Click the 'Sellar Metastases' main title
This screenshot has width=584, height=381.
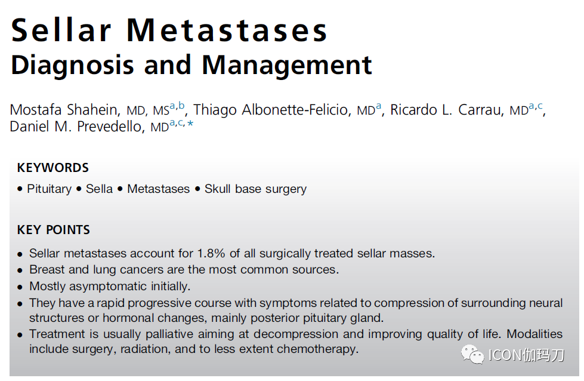(169, 29)
